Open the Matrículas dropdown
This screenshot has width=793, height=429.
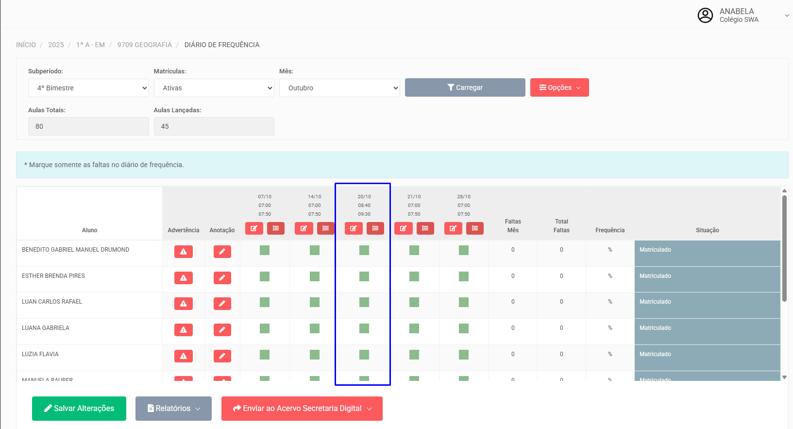(214, 88)
